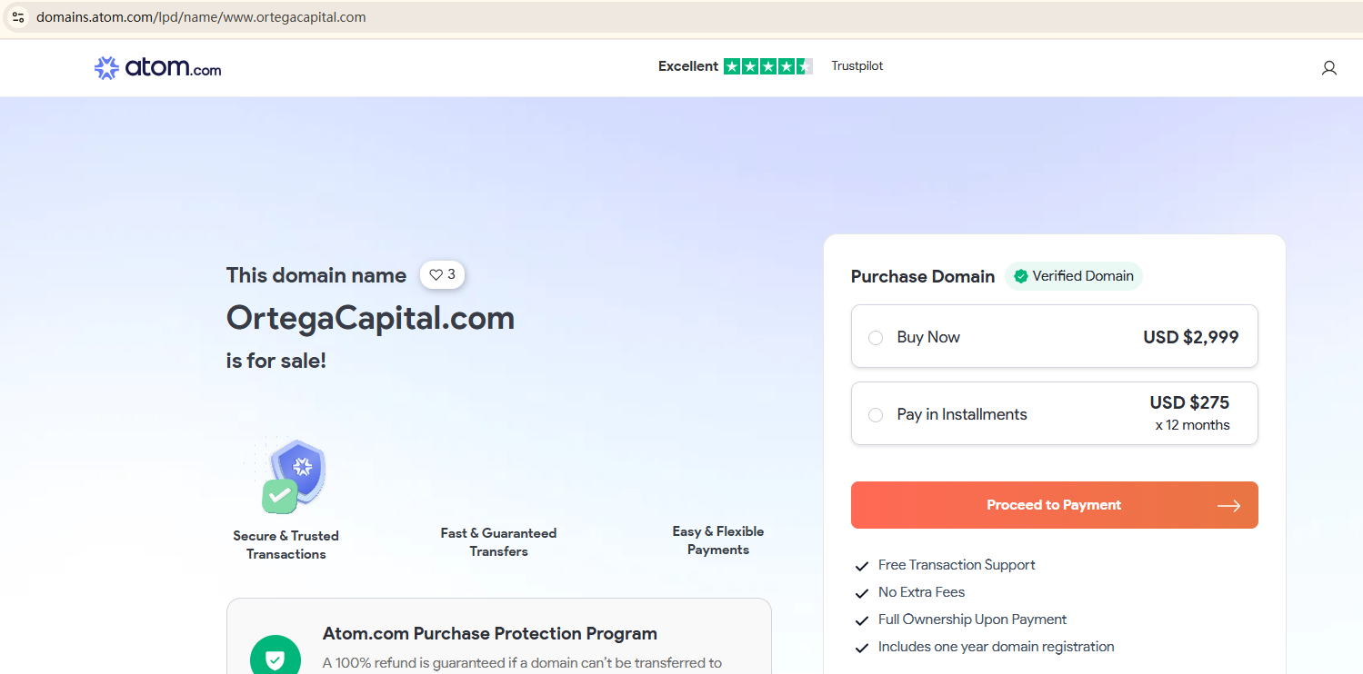Click the green Purchase Protection shield icon

point(275,659)
